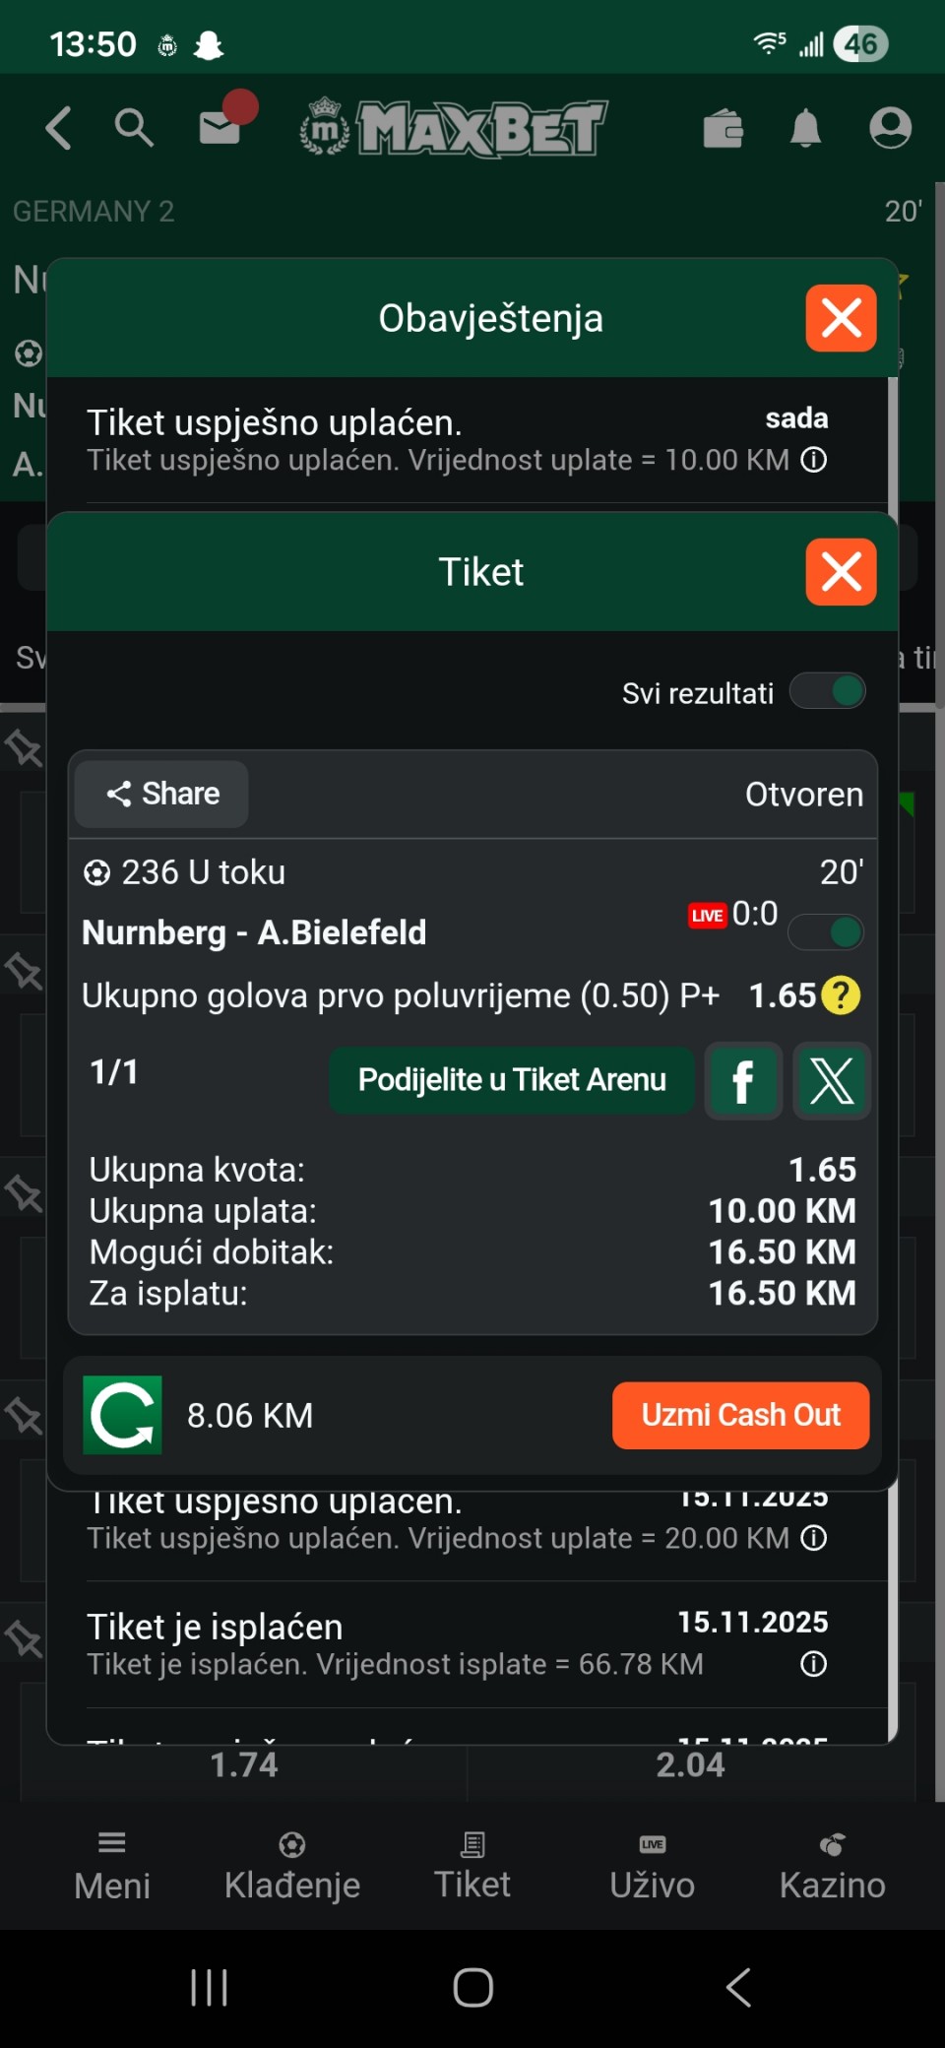Tap the notifications bell icon
945x2048 pixels.
coord(805,128)
